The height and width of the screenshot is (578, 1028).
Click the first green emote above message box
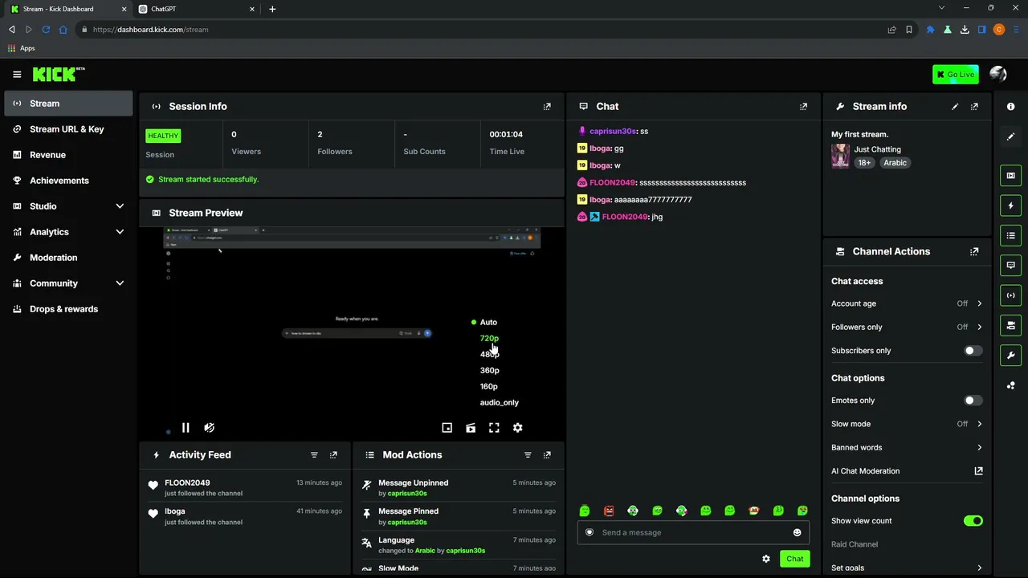point(585,511)
